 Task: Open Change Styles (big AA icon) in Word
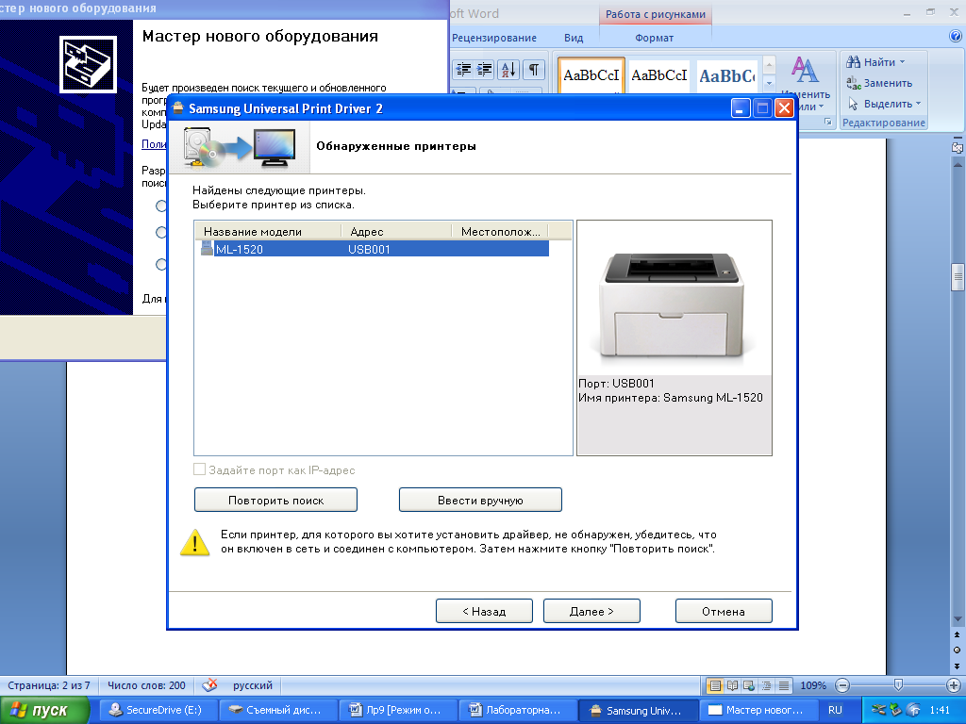pyautogui.click(x=805, y=70)
